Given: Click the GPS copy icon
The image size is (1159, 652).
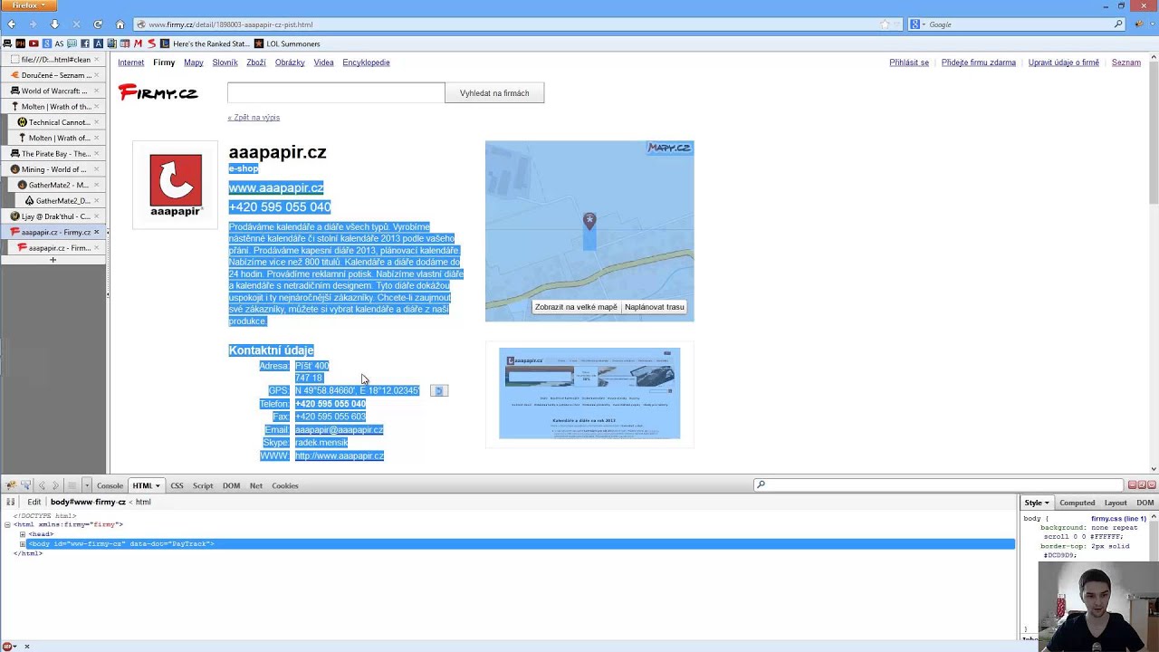Looking at the screenshot, I should [x=439, y=390].
